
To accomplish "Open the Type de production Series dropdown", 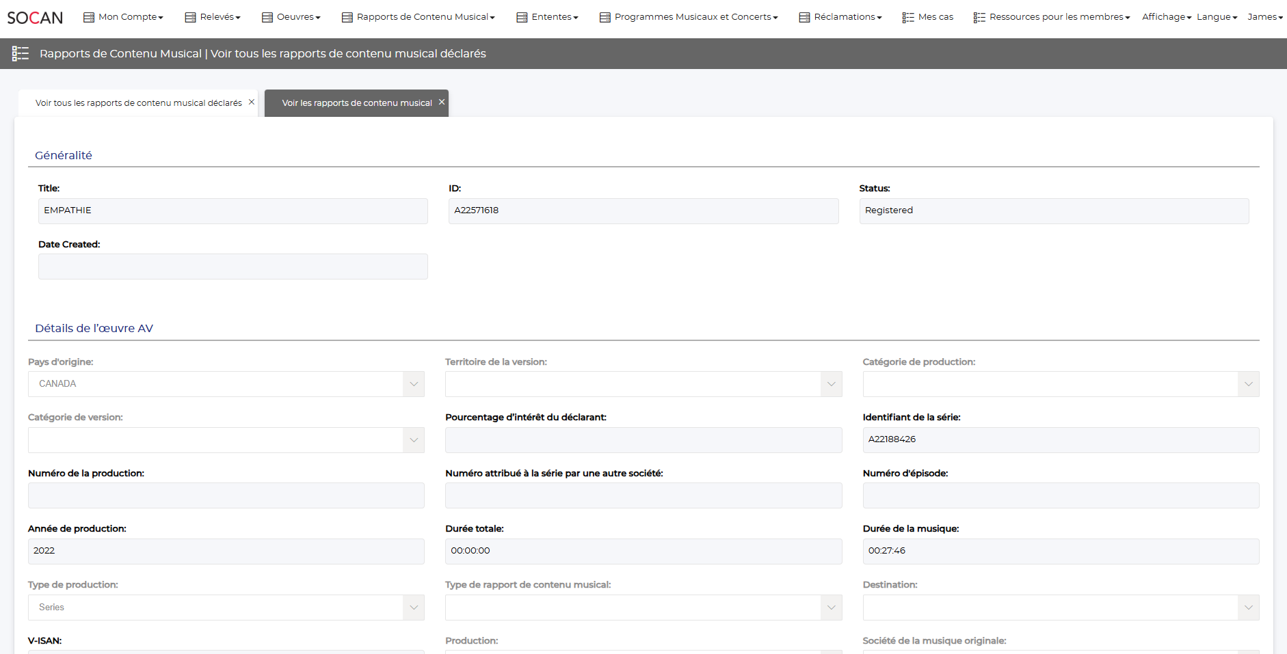I will [414, 608].
